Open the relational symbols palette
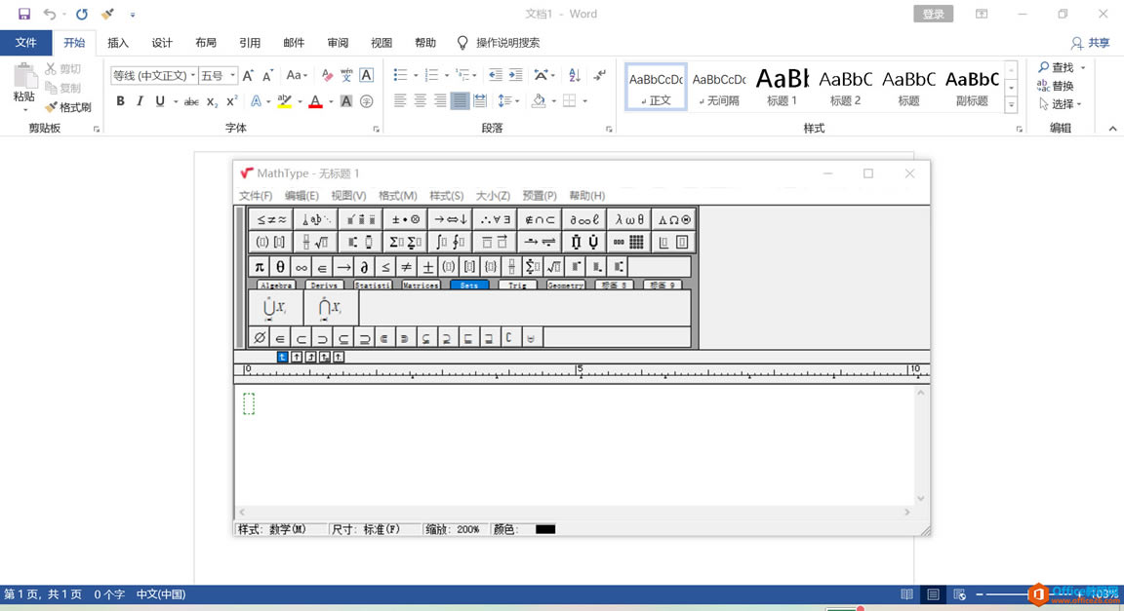 click(270, 219)
